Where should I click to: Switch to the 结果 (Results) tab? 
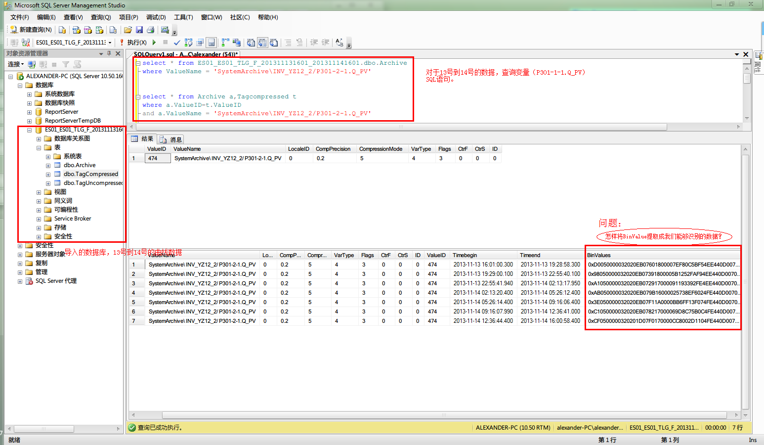142,139
